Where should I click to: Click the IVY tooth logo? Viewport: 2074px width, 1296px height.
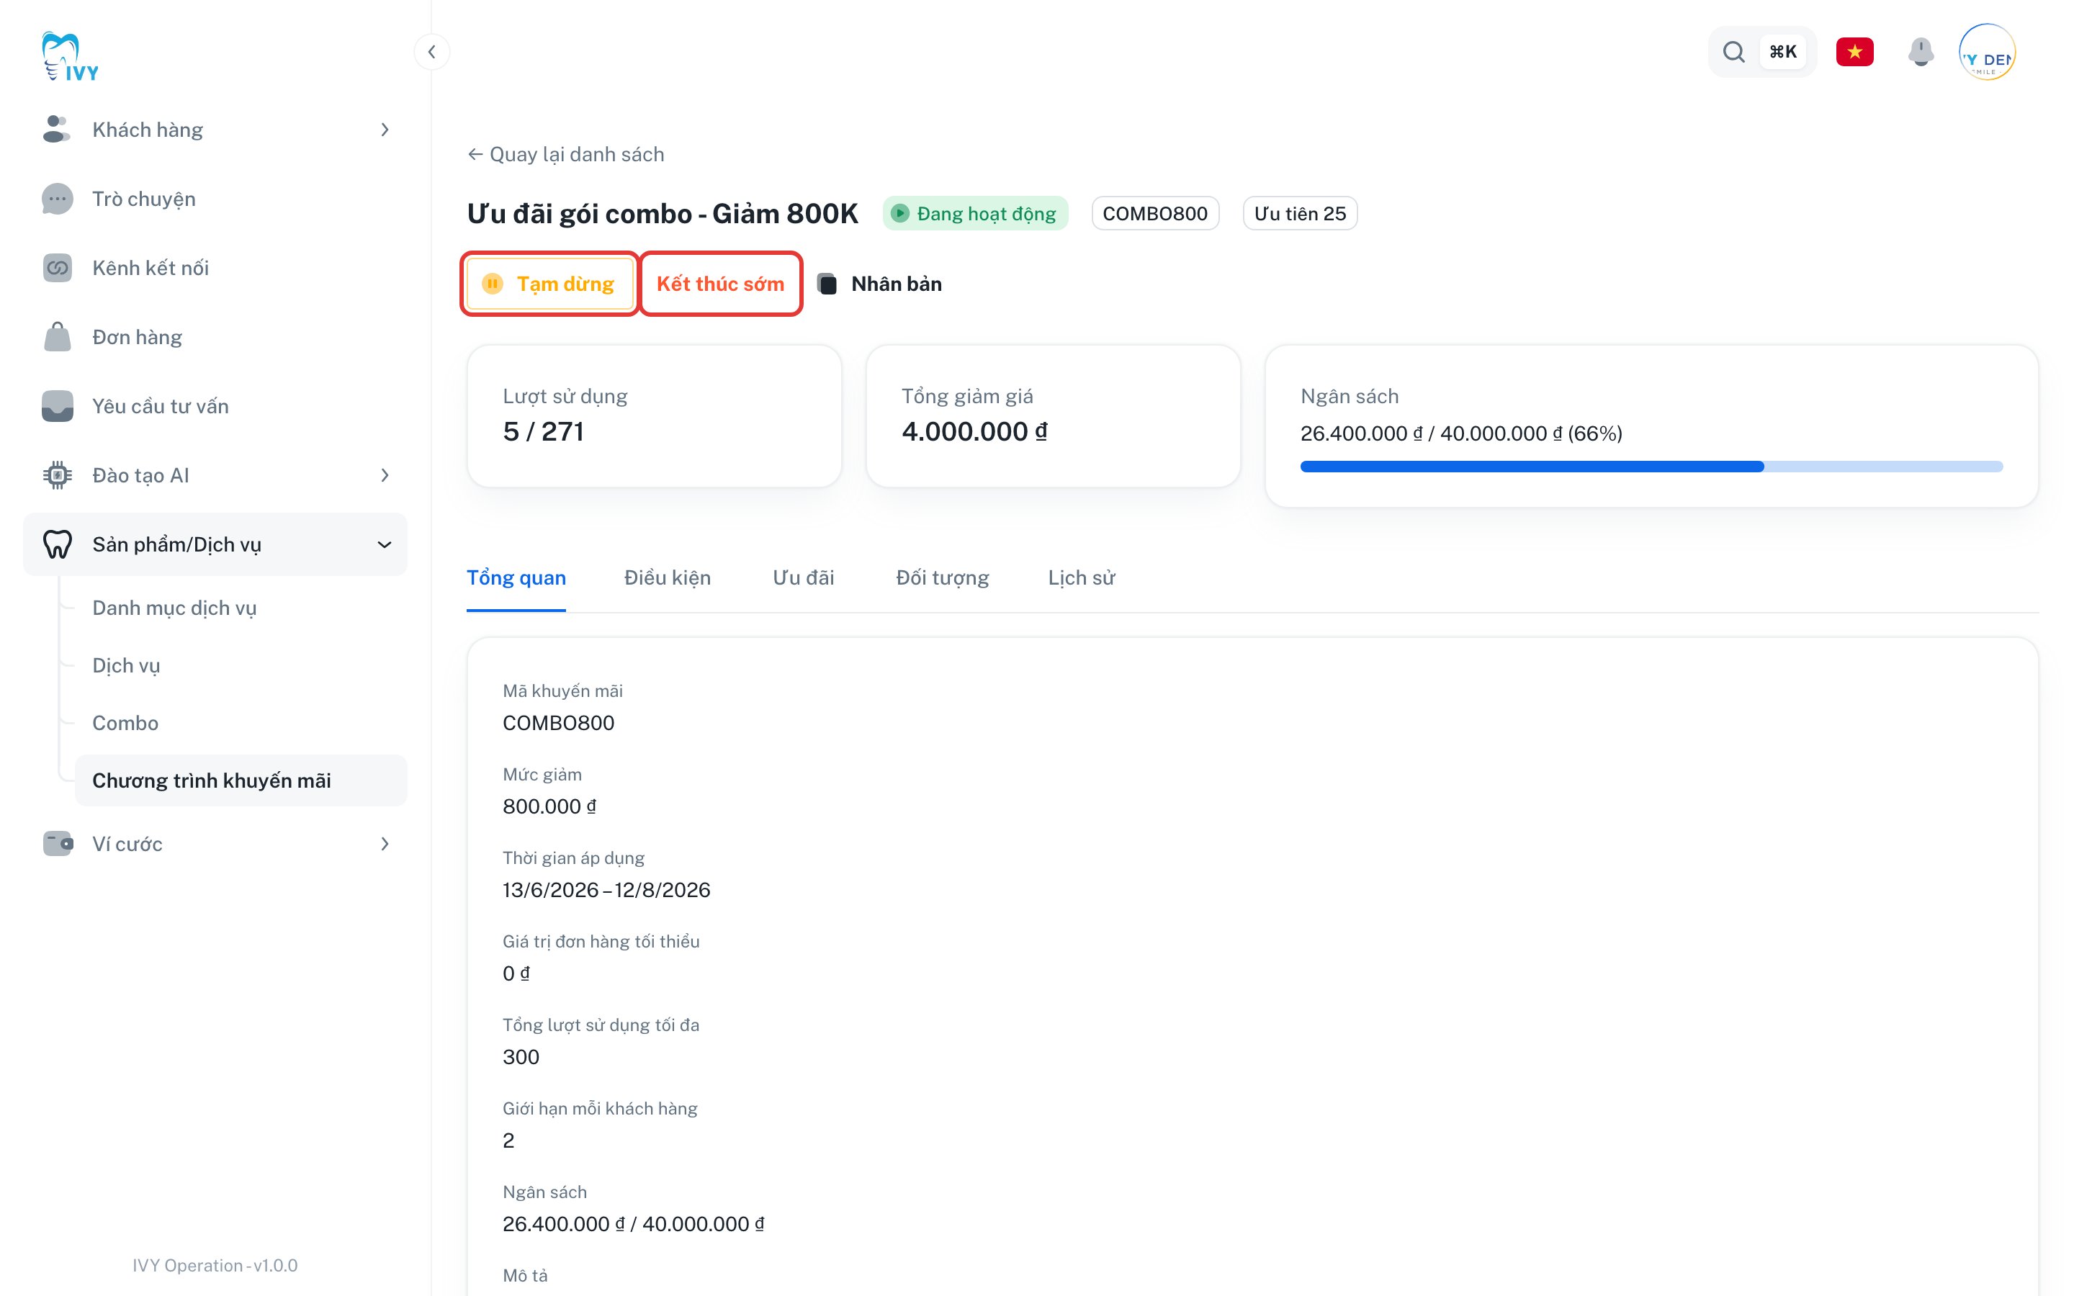click(71, 57)
